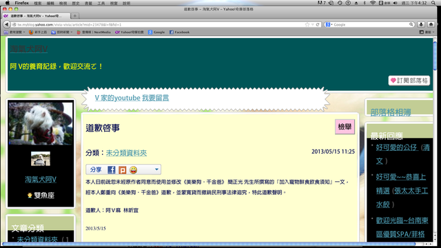
Task: Click the small profile thumbnail image
Action: click(x=41, y=158)
